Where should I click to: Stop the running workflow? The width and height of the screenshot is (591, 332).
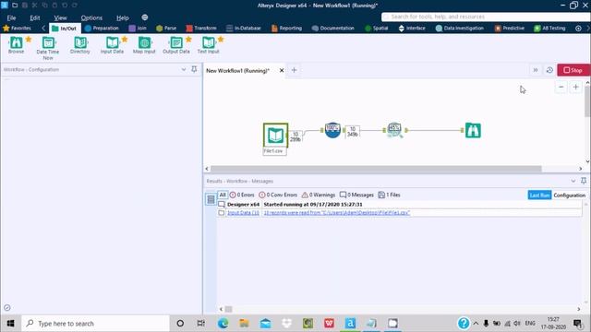click(573, 70)
